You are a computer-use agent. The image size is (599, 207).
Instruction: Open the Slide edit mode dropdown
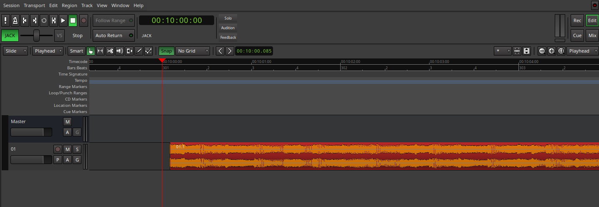(x=16, y=51)
